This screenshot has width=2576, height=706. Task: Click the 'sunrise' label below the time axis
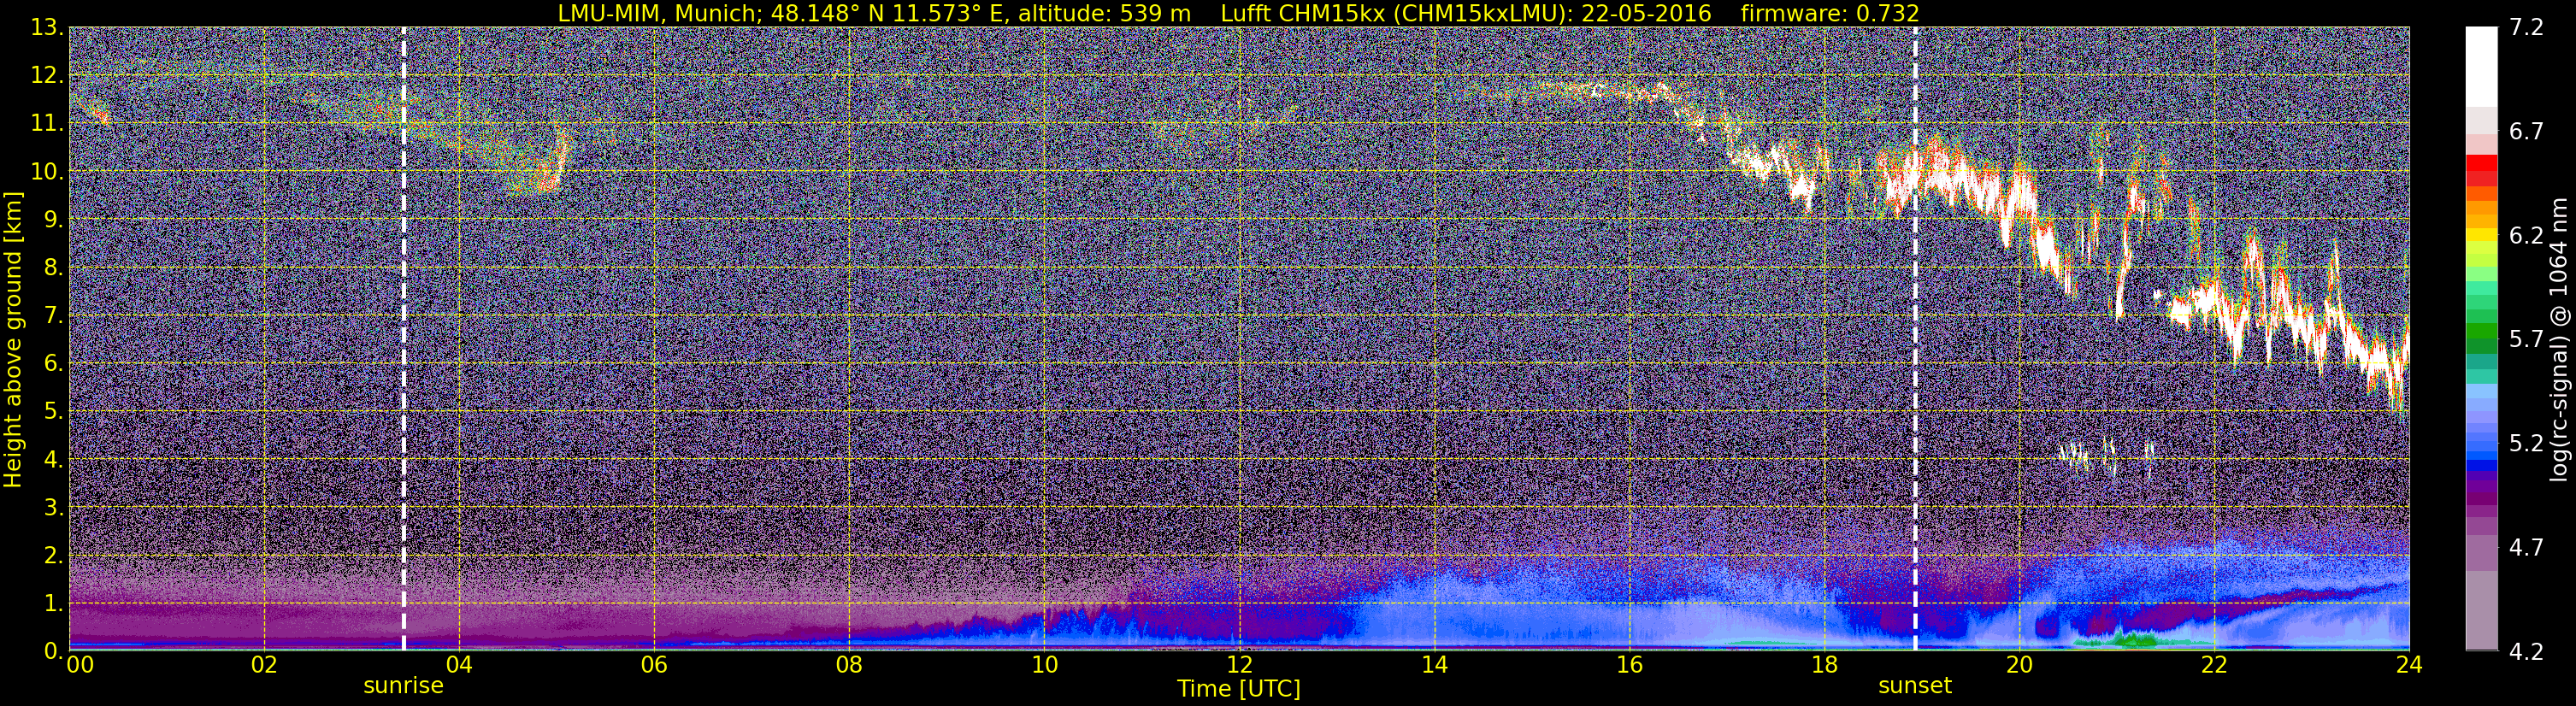pos(403,686)
